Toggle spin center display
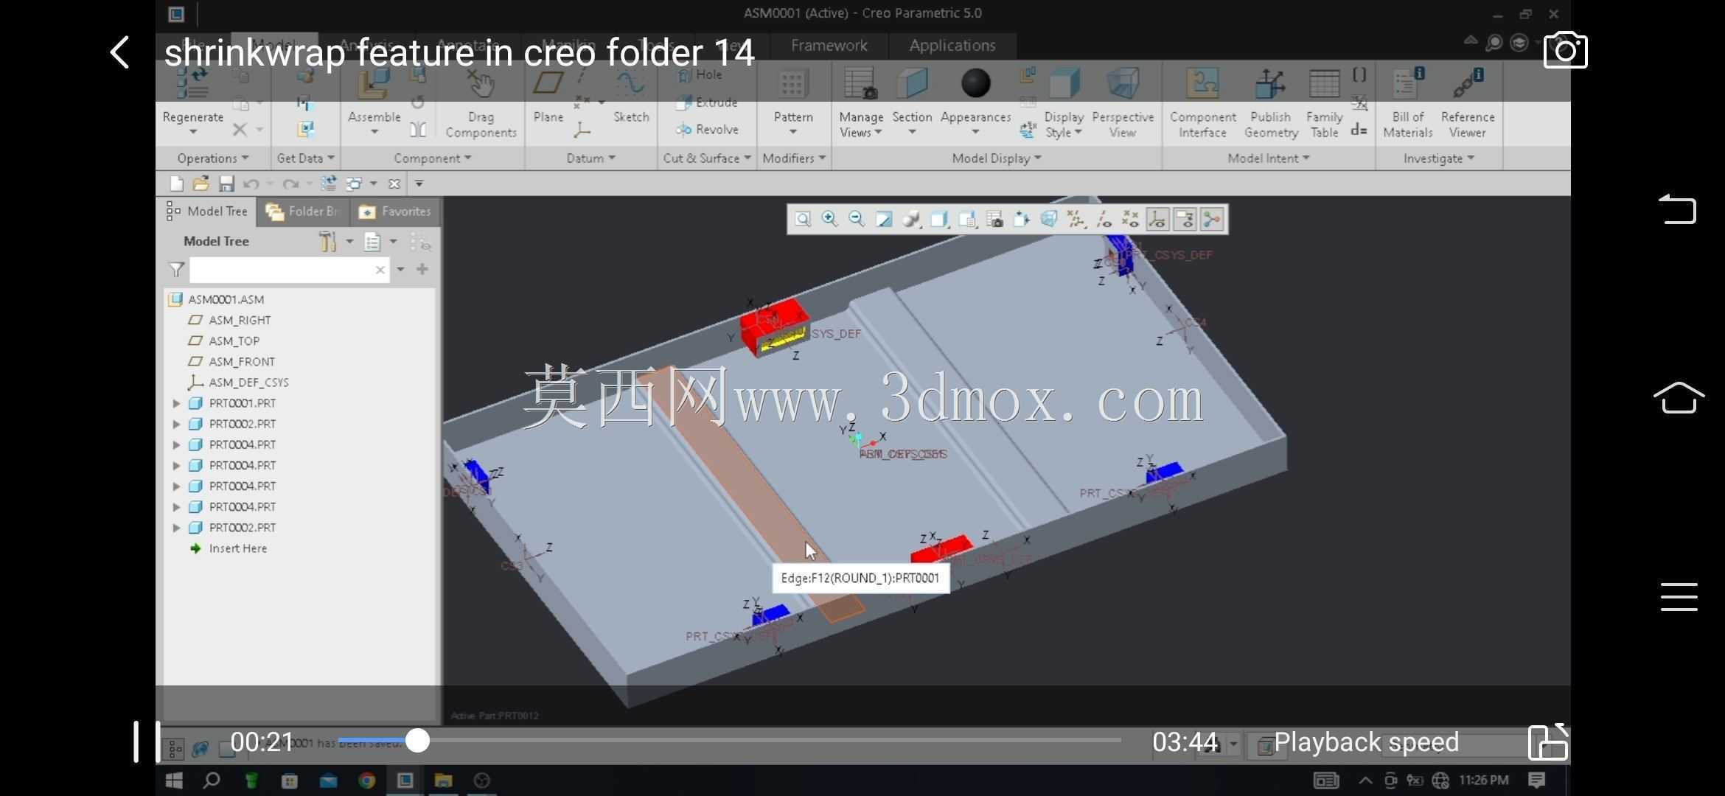 (x=1212, y=219)
